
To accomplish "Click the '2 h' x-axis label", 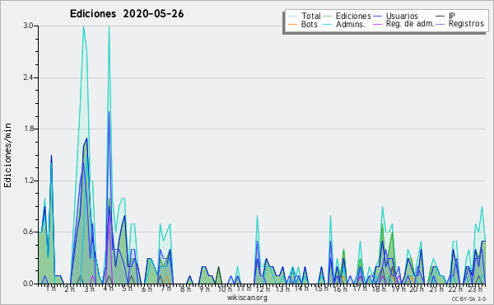I will click(70, 289).
